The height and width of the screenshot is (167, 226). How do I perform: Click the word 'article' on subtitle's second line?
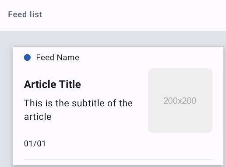point(38,117)
